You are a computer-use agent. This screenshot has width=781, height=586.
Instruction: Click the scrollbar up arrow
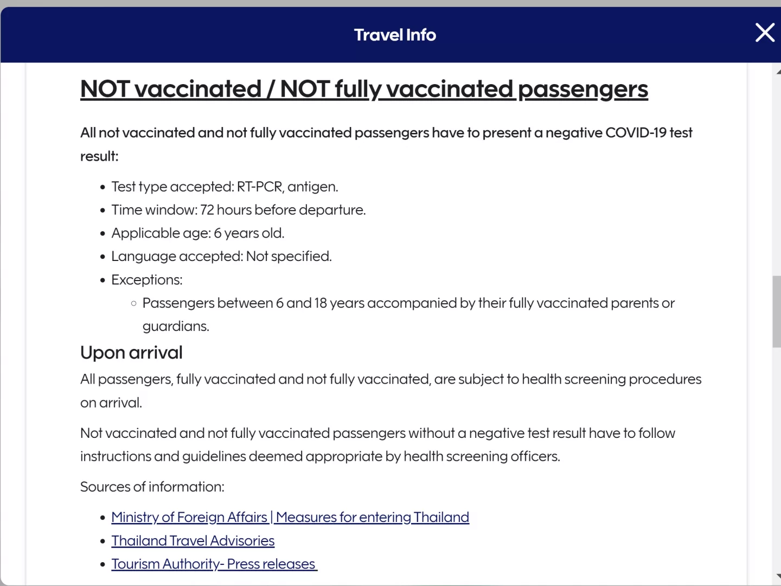[x=778, y=71]
